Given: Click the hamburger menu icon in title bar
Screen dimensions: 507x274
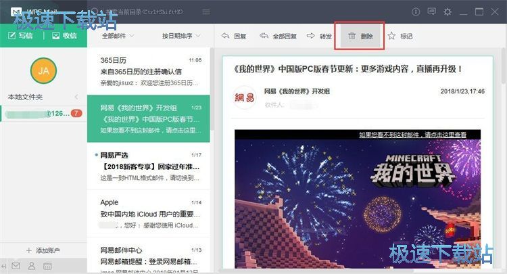Looking at the screenshot, I should (206, 12).
